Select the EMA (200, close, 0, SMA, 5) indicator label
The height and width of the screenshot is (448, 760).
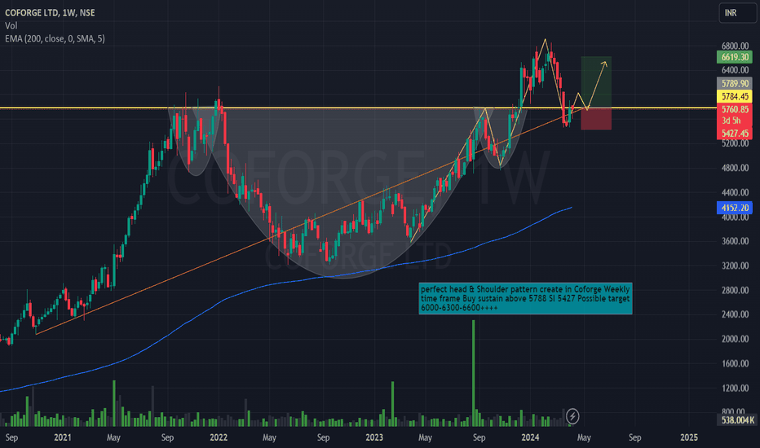coord(55,39)
